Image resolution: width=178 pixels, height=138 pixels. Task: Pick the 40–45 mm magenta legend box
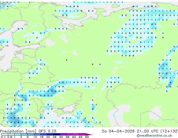(x=76, y=134)
